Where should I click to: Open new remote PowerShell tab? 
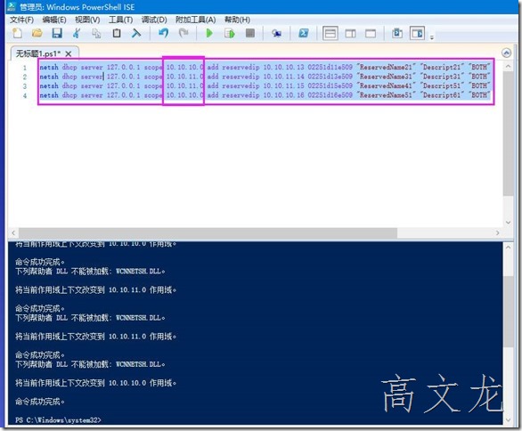pos(276,33)
